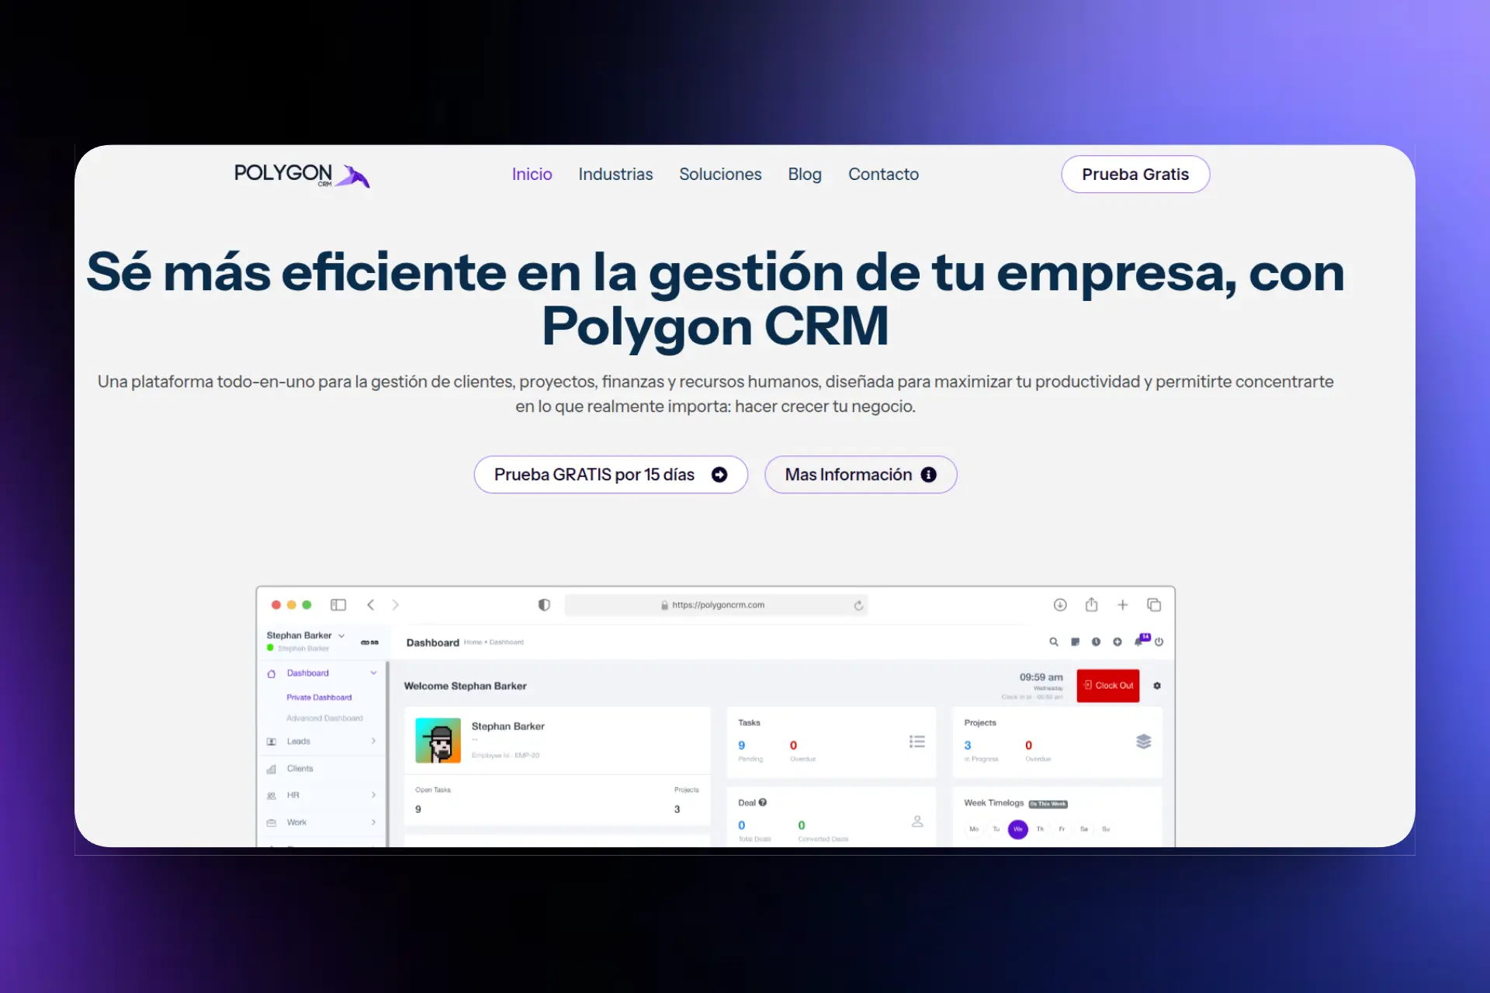This screenshot has height=993, width=1490.
Task: Open the Blog menu item
Action: point(805,174)
